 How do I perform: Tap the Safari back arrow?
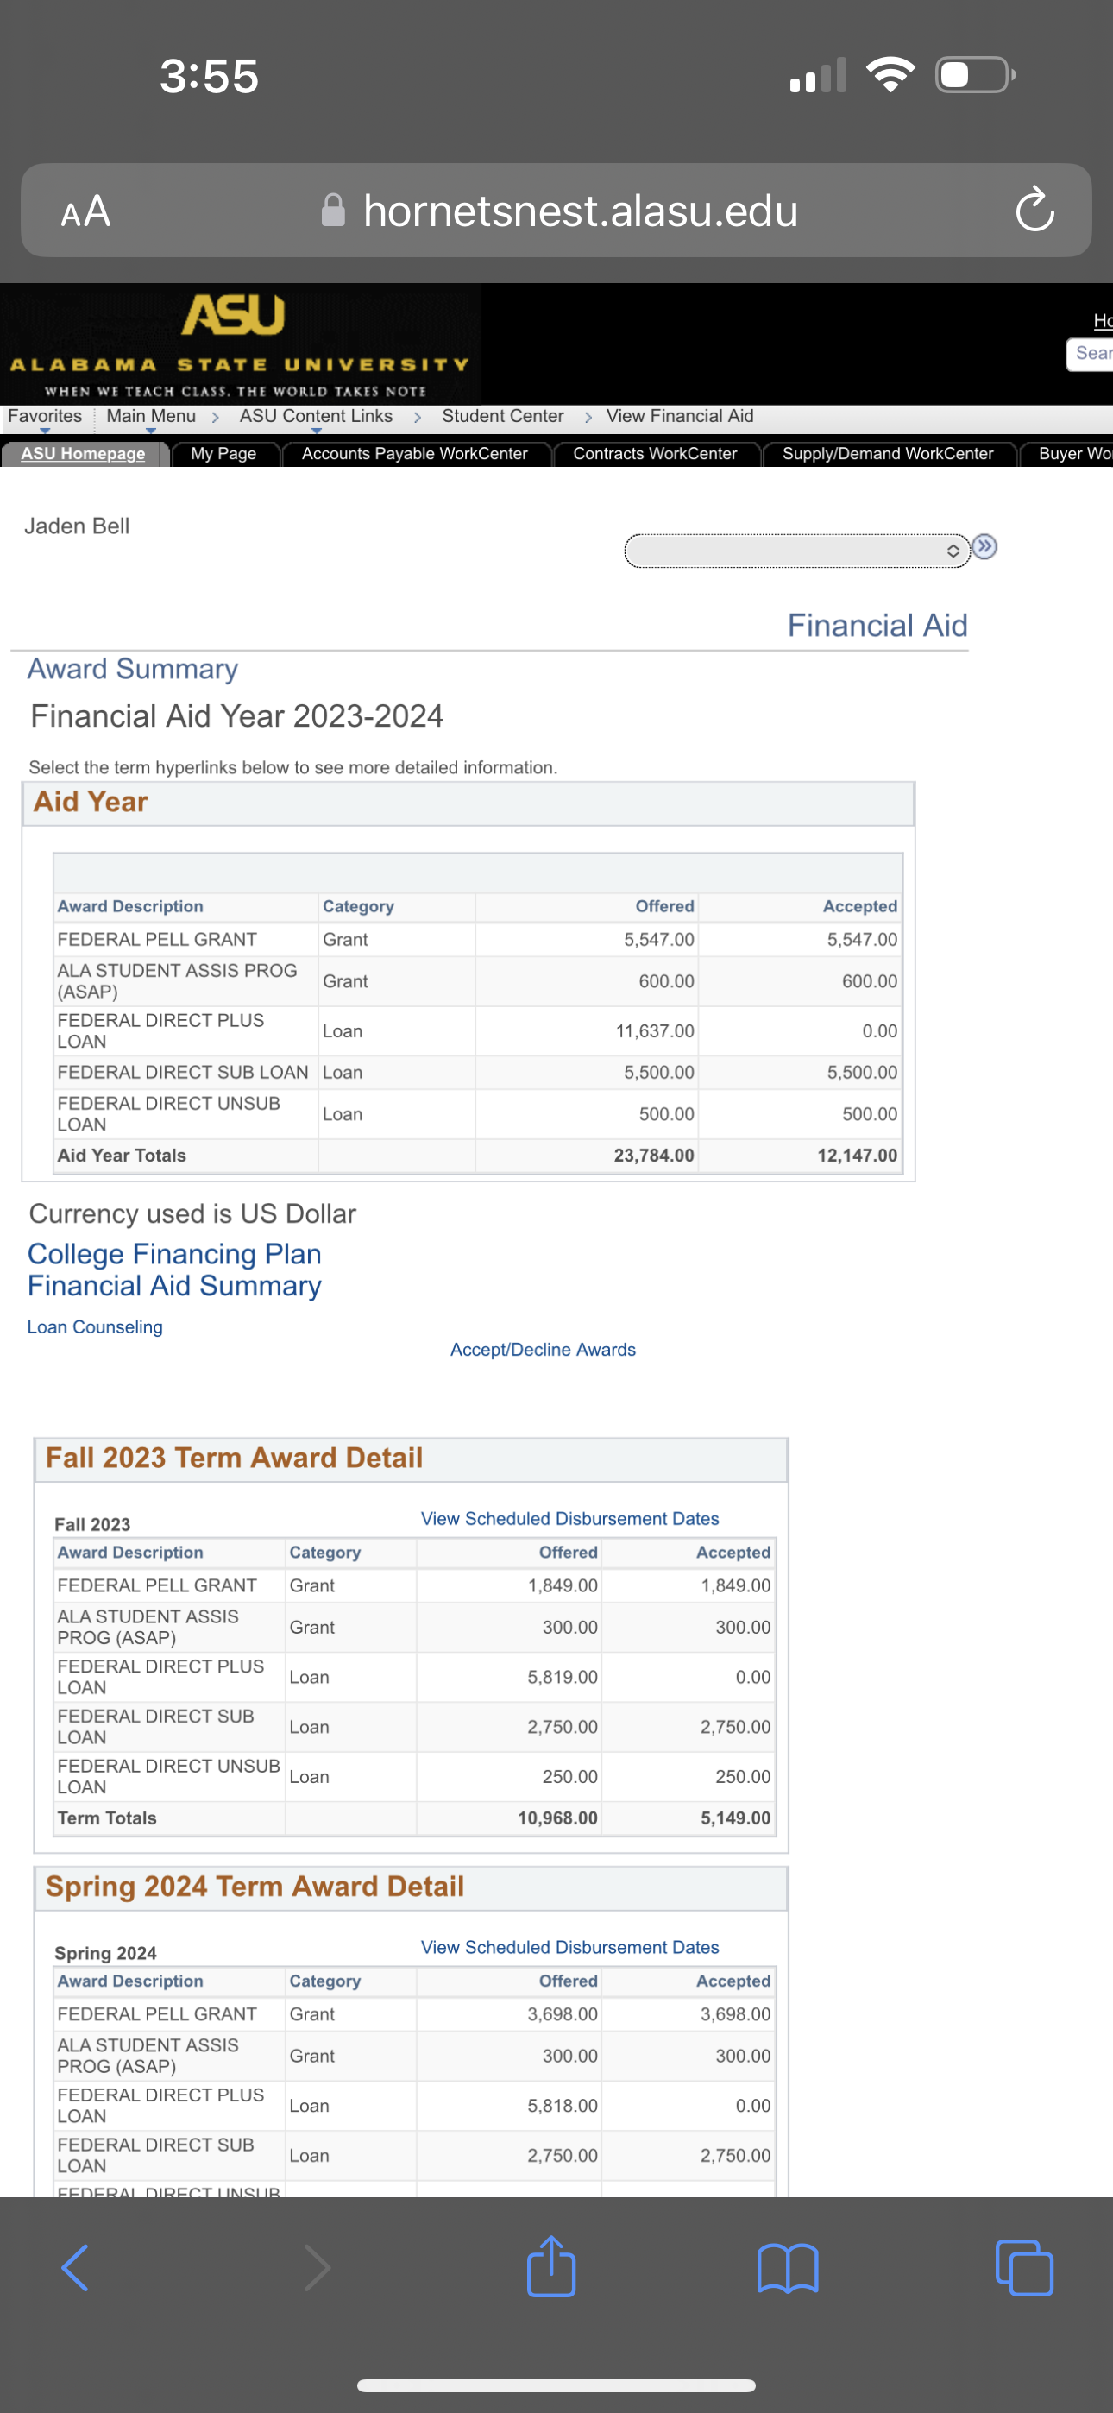[75, 2268]
